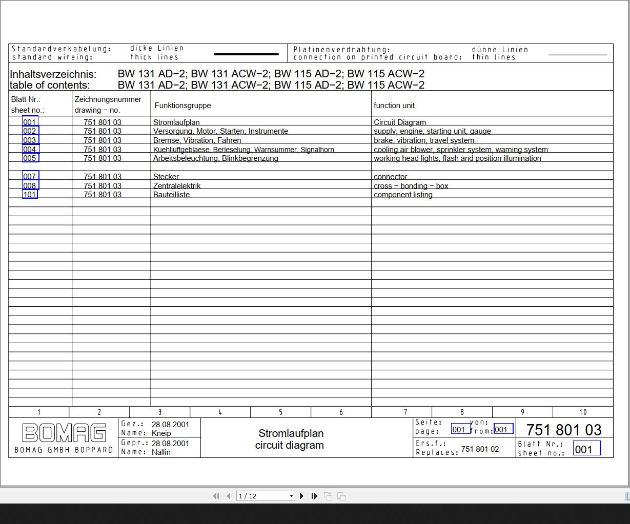630x524 pixels.
Task: Go to the next page
Action: pos(302,496)
